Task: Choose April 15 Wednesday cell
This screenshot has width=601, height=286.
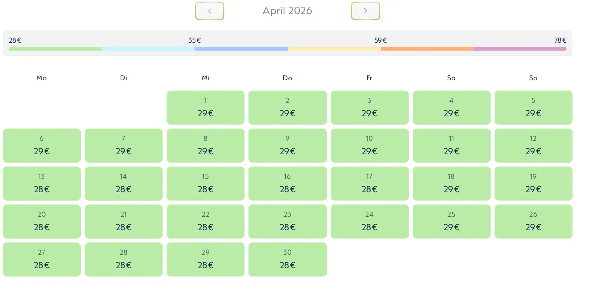Action: (x=205, y=184)
